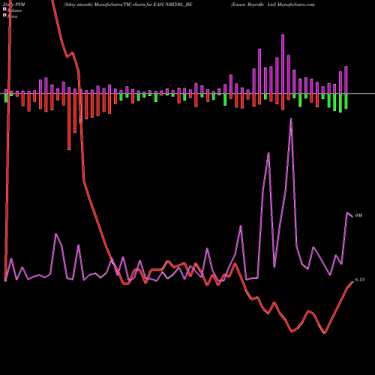Image resolution: width=375 pixels, height=375 pixels.
Task: Click the '6.15' price line end label
Action: [360, 280]
